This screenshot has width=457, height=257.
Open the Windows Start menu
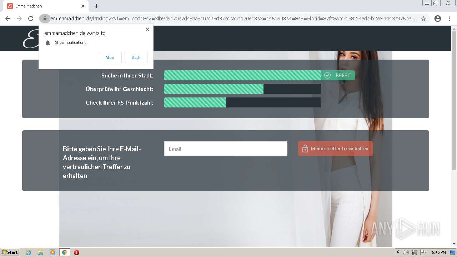[10, 252]
